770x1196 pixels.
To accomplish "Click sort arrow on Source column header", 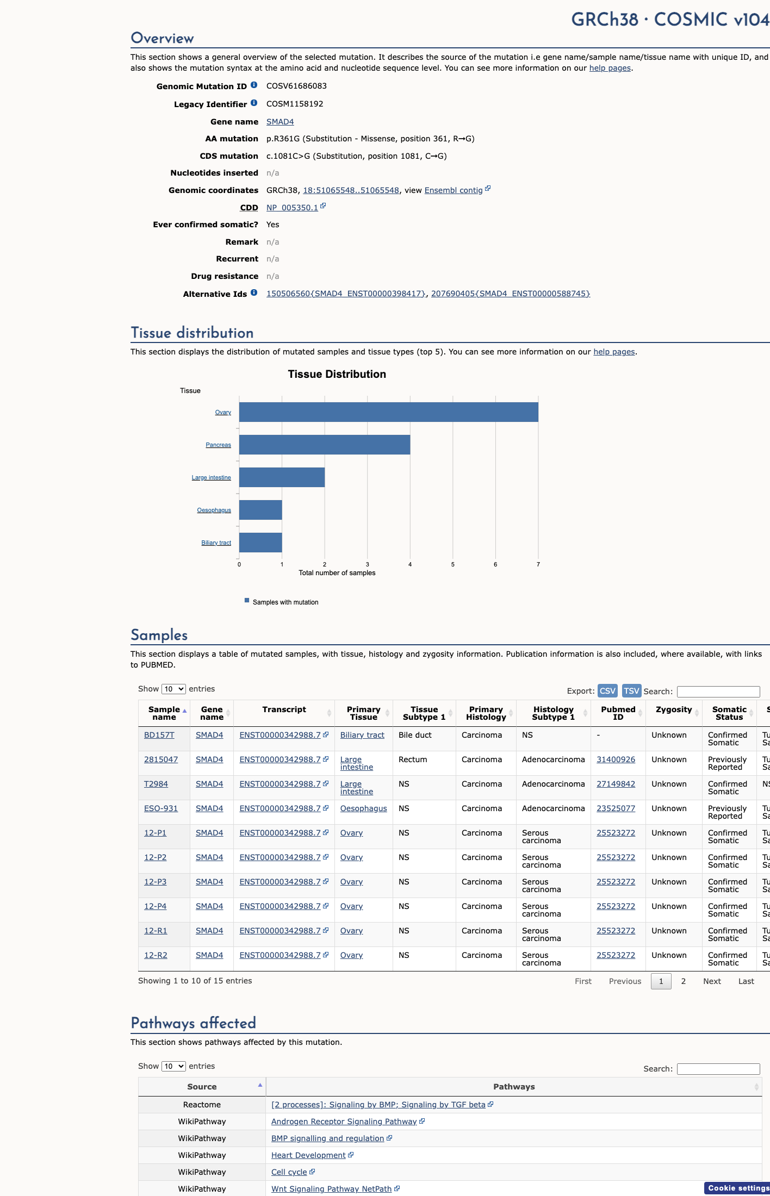I will point(260,1085).
